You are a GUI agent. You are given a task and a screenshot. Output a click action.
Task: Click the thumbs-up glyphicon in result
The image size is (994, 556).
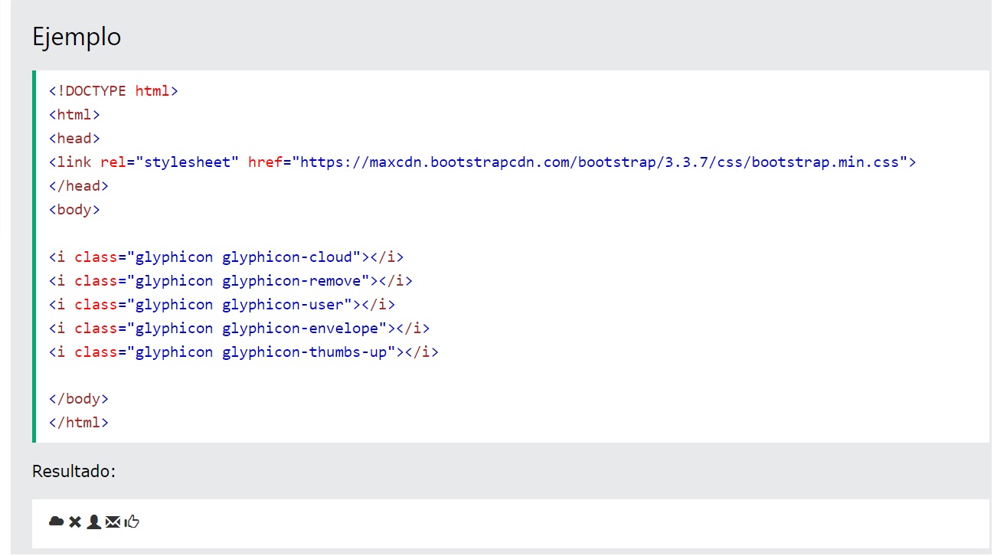click(132, 522)
